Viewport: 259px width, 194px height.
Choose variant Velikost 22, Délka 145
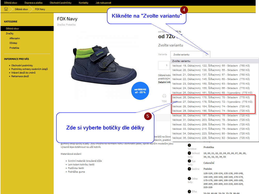(215, 79)
